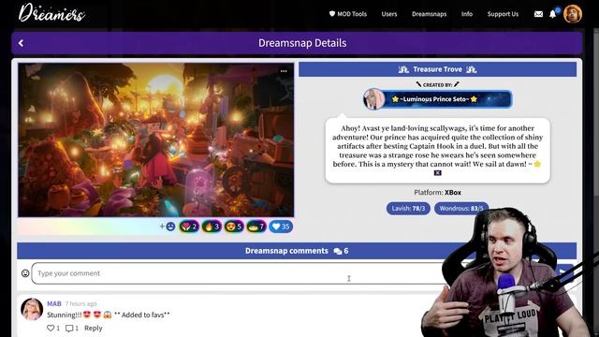Click the Dreamsnap Details heading
Screen dimensions: 599x337
(302, 43)
